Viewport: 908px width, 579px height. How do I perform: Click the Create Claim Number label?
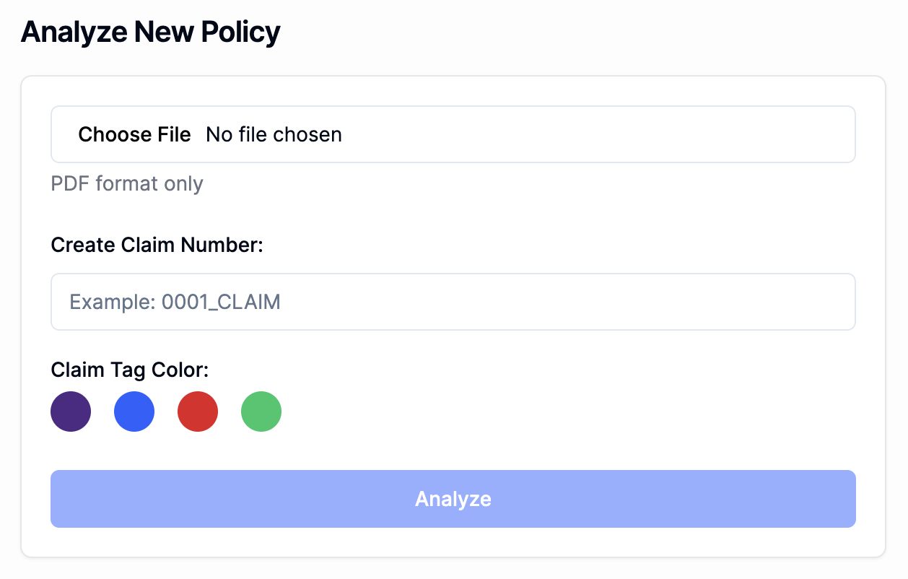[157, 245]
